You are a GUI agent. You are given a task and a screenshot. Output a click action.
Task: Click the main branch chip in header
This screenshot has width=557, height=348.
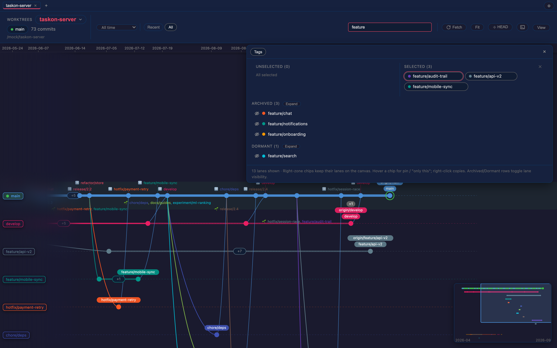(18, 29)
